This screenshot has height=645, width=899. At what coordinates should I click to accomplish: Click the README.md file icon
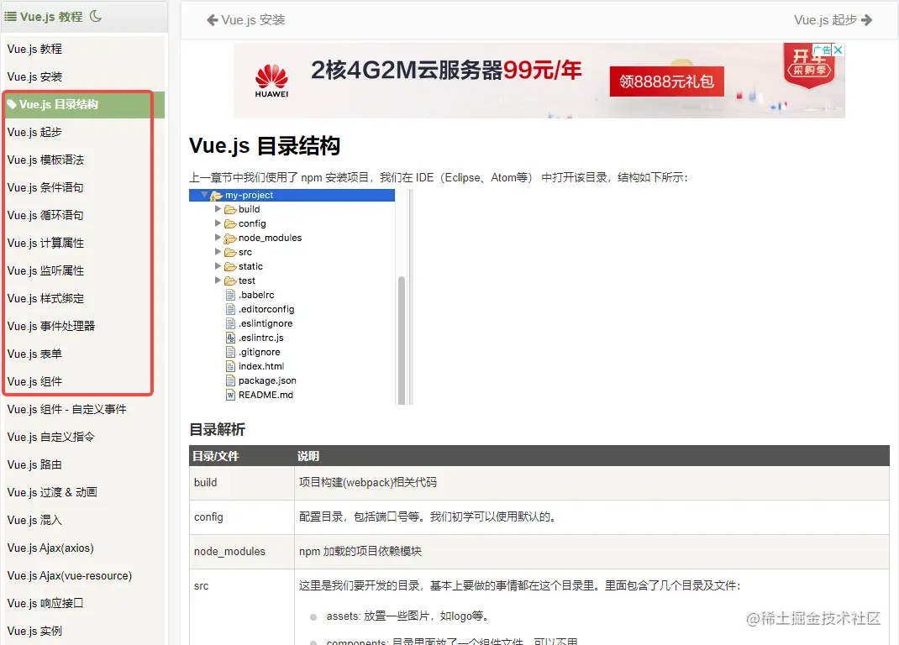coord(230,395)
